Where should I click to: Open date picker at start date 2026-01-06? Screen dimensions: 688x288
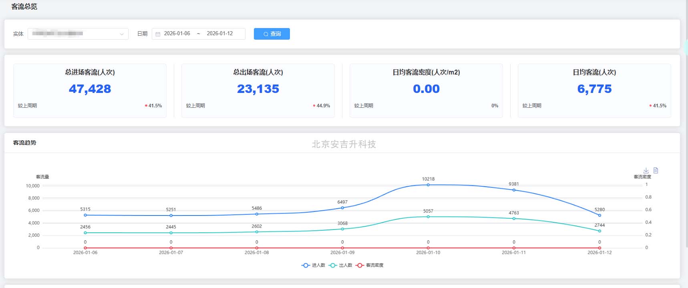[177, 34]
